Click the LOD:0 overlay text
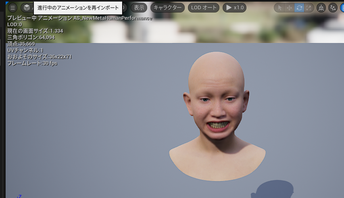Screen dimensions: 344x198 coord(15,25)
